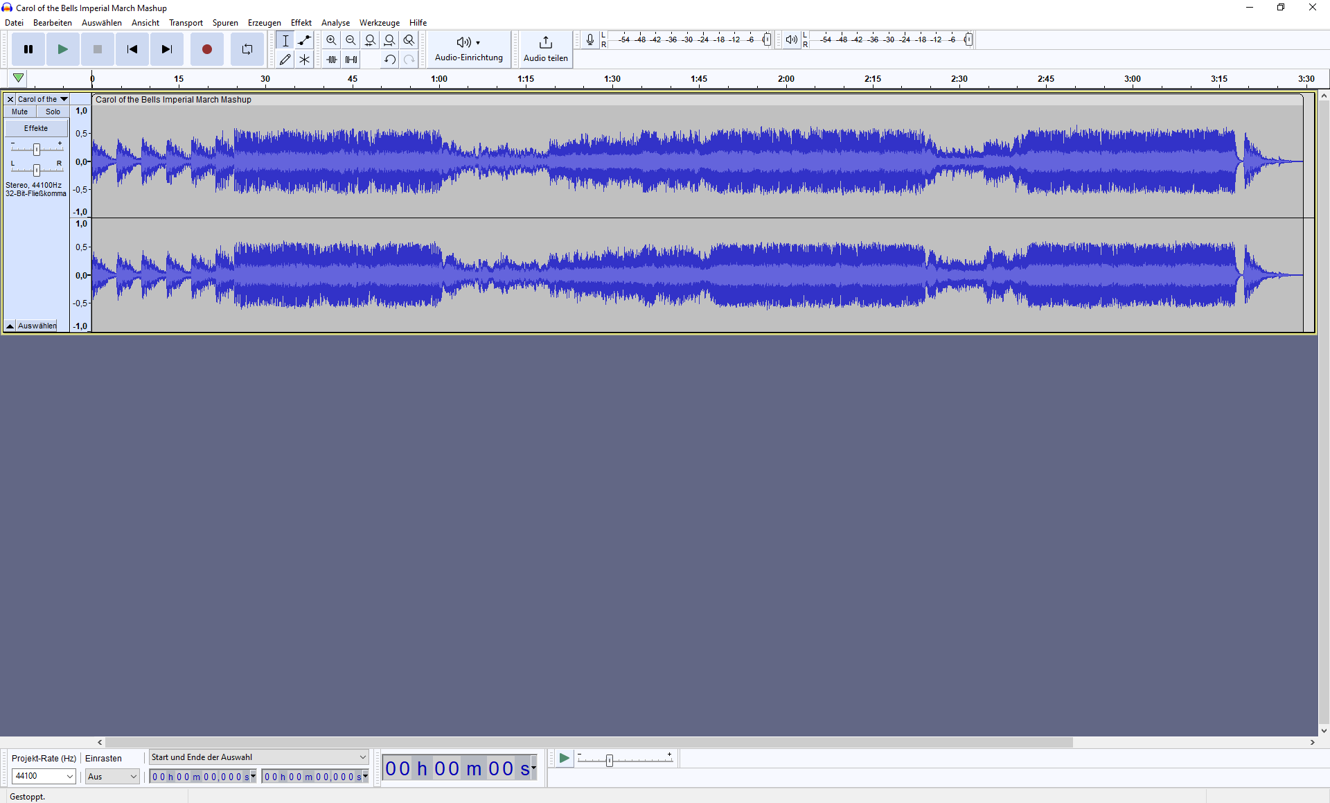Open the Hilfe menu

point(418,23)
